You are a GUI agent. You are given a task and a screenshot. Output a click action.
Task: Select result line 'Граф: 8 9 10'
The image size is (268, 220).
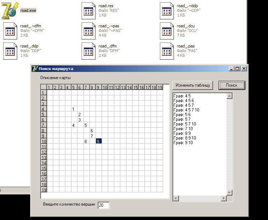pos(185,138)
